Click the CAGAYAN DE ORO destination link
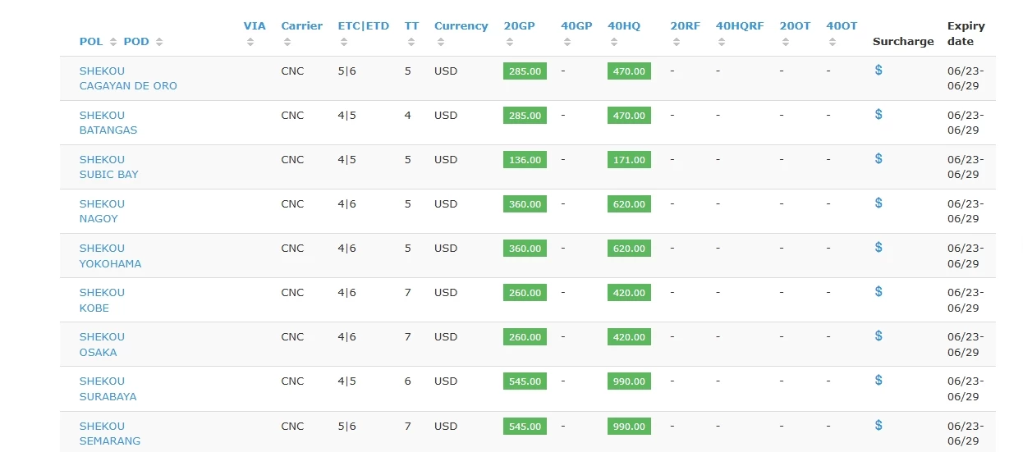 click(128, 86)
